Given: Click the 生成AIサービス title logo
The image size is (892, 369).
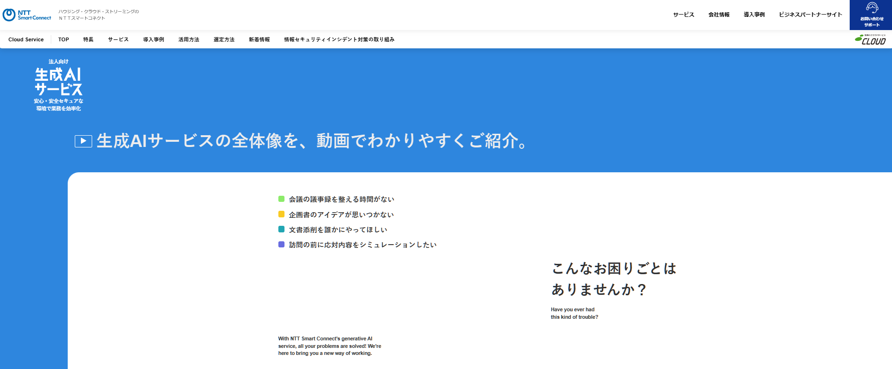Looking at the screenshot, I should (x=58, y=82).
